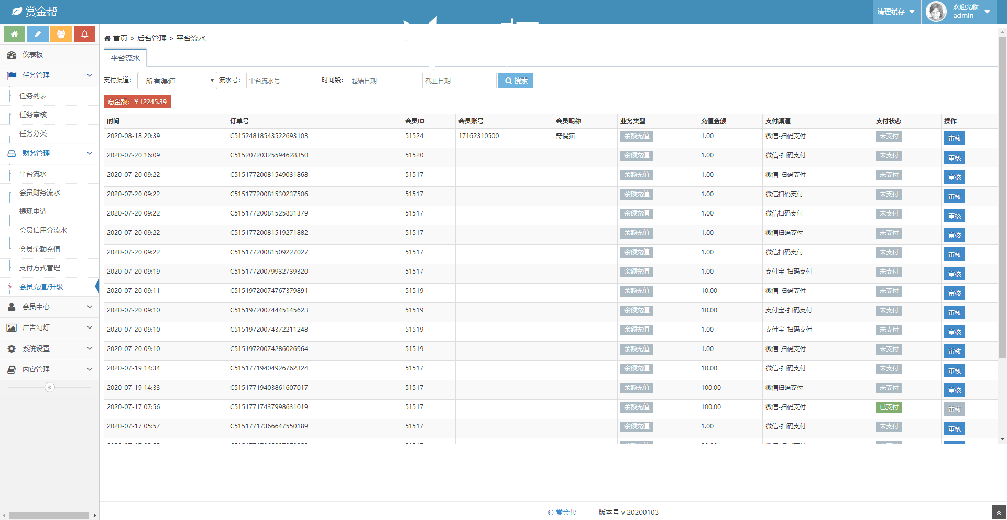This screenshot has width=1007, height=520.
Task: Open the 所有渠道 payment channel dropdown
Action: pyautogui.click(x=177, y=81)
